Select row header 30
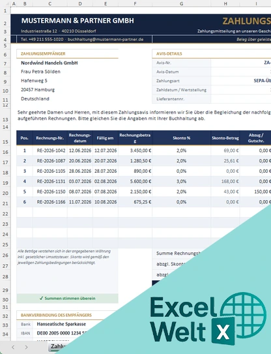 click(5, 299)
